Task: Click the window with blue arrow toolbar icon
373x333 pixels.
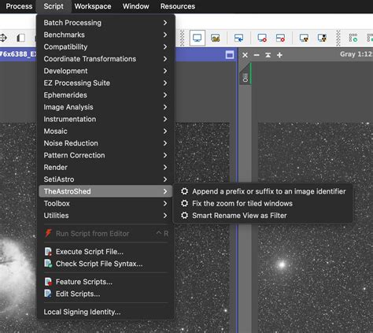Action: [238, 39]
